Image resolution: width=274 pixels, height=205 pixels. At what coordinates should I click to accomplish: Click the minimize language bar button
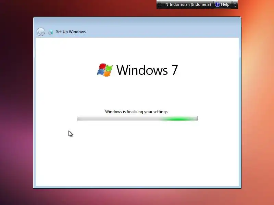pyautogui.click(x=235, y=3)
